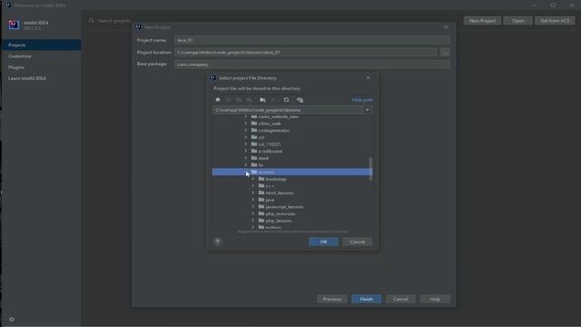Screen dimensions: 581x327
Task: Open Customize tab in Welcome sidebar
Action: tap(41, 56)
